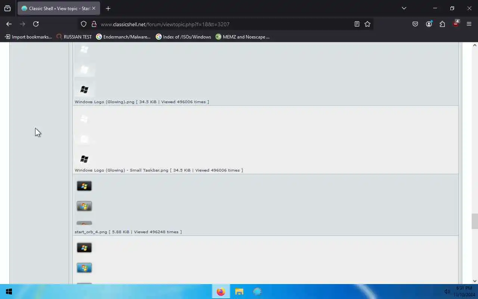Click black Windows logo in Glowing.png image
Viewport: 478px width, 299px height.
[x=84, y=90]
